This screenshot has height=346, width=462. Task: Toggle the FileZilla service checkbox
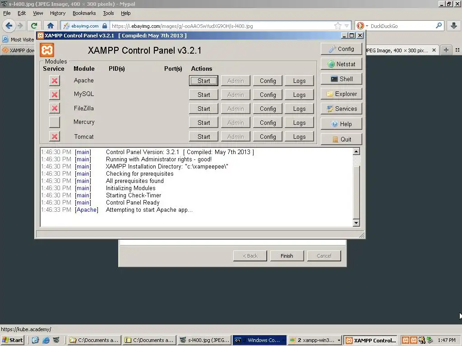point(55,108)
